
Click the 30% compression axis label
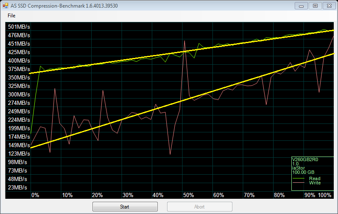[x=128, y=195]
